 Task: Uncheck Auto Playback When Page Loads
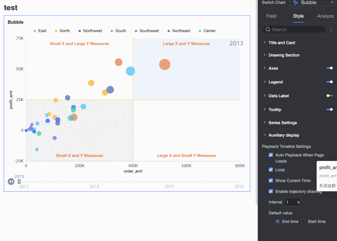[271, 155]
